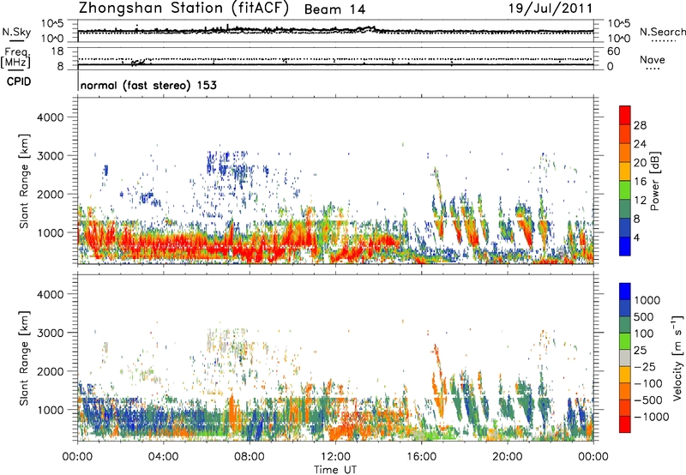Pick the grey near-zero velocity colorbar segment
The height and width of the screenshot is (475, 686).
(625, 358)
